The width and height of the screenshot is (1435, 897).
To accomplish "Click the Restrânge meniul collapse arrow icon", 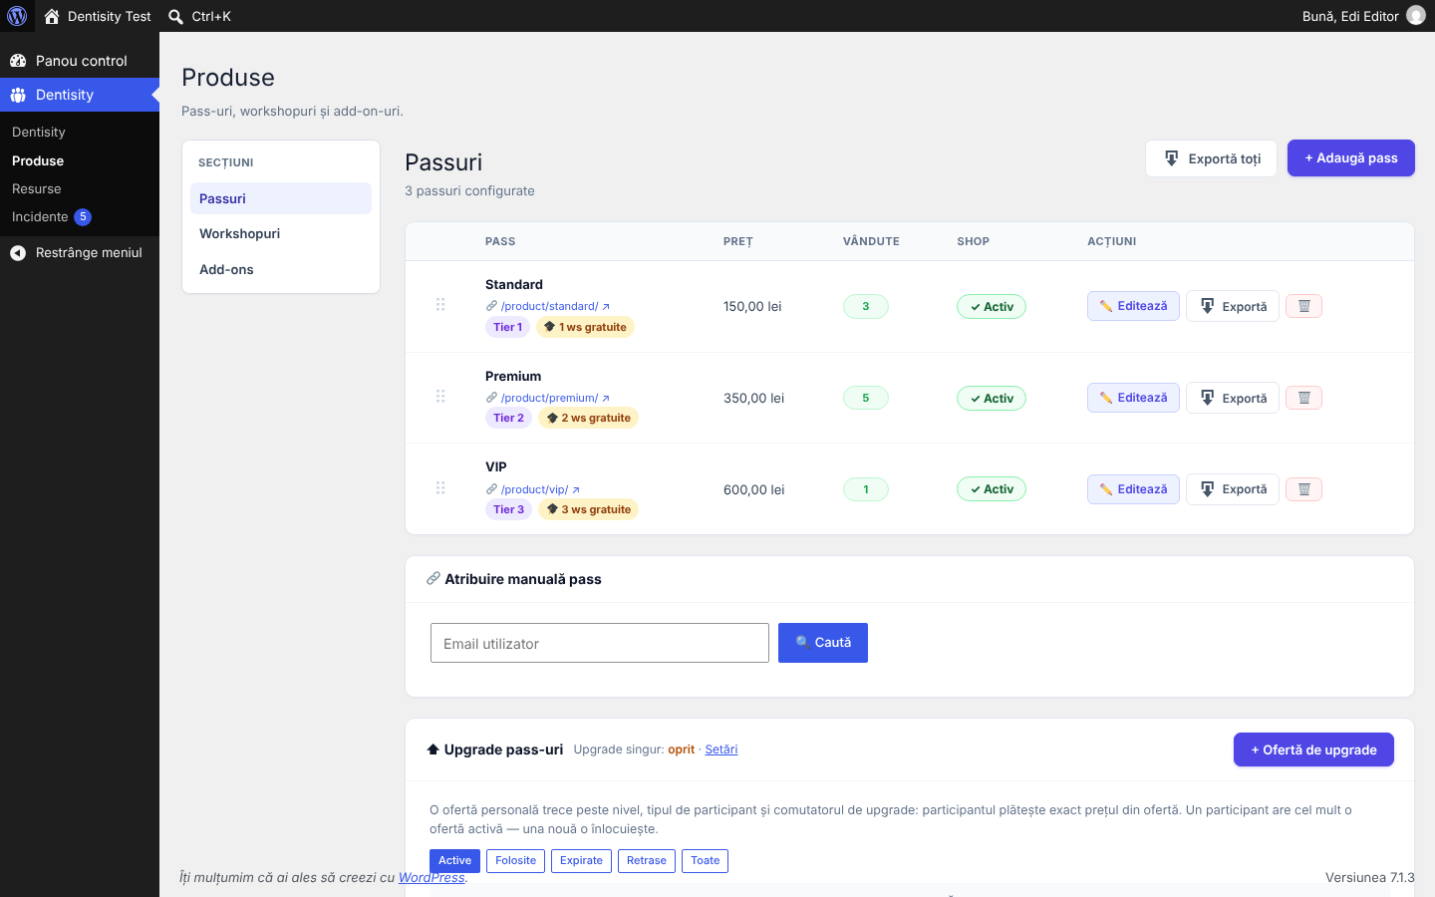I will pyautogui.click(x=18, y=253).
